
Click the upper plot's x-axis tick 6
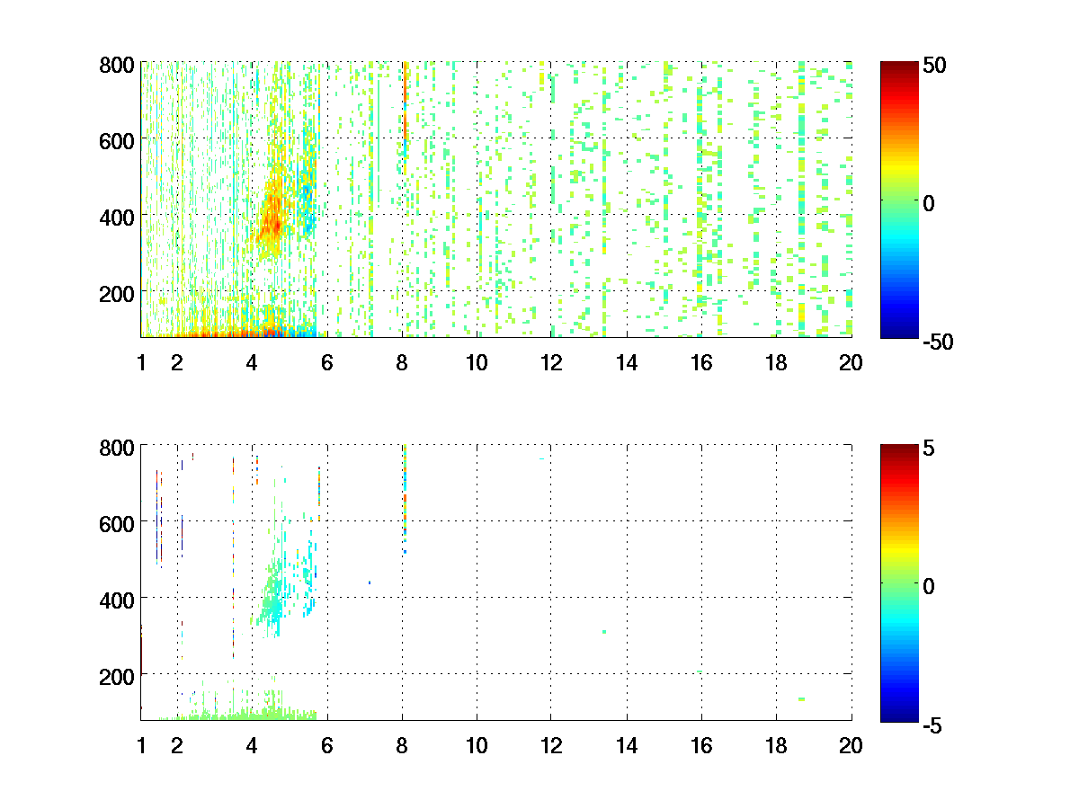326,363
